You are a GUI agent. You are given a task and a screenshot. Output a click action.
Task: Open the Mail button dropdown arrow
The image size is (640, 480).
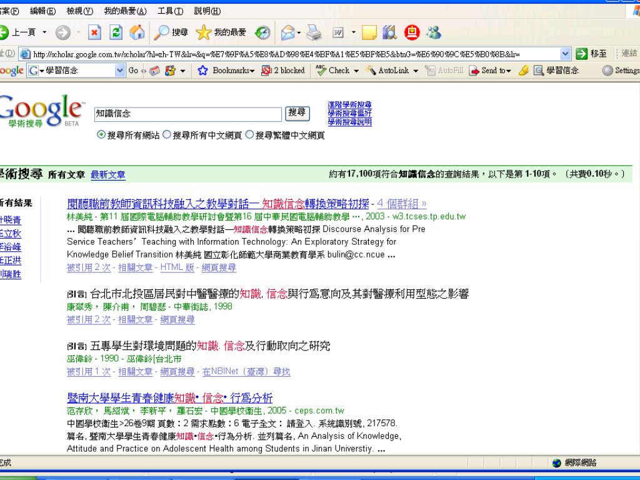point(299,32)
